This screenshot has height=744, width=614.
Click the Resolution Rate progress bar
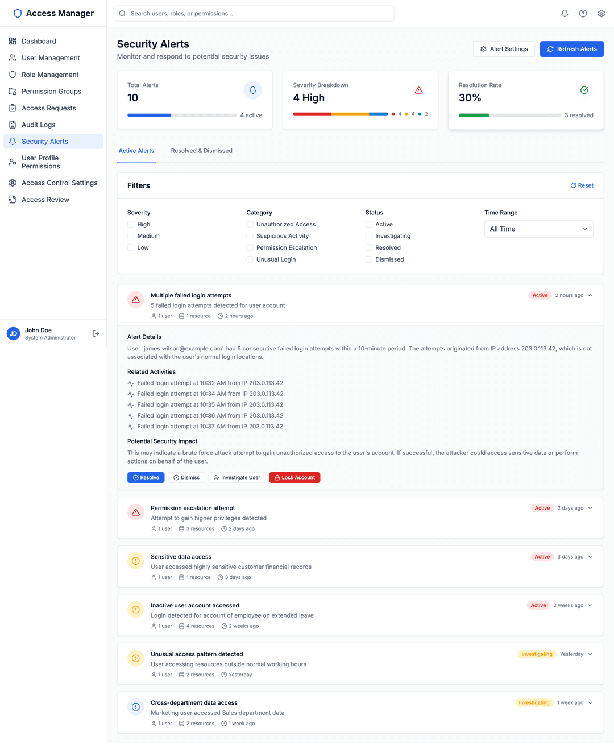pos(509,115)
